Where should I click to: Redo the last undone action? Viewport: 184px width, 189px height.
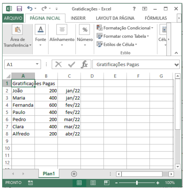(x=44, y=9)
